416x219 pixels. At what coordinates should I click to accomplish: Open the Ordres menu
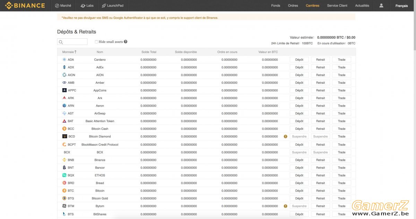(293, 6)
